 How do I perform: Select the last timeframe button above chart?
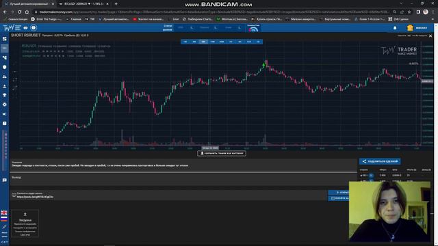(x=258, y=42)
